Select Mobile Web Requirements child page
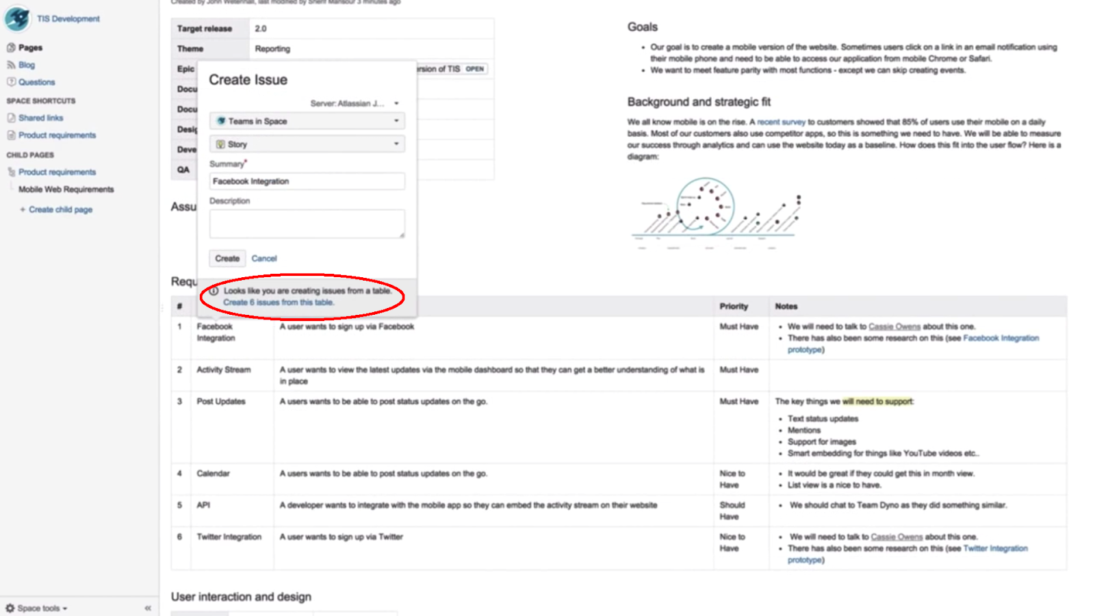This screenshot has height=616, width=1095. tap(66, 190)
